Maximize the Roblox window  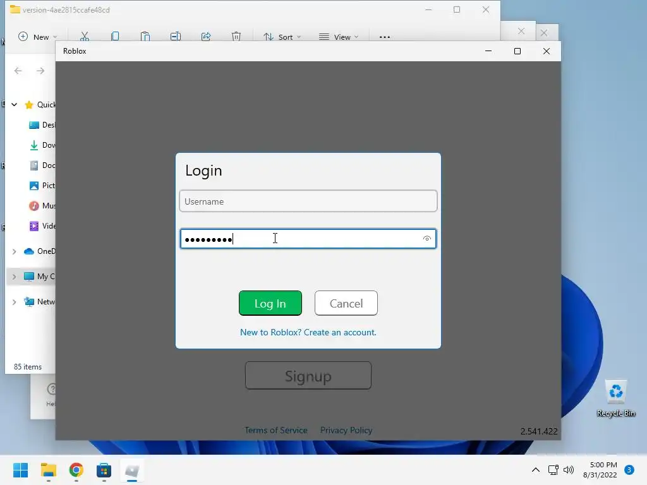tap(517, 51)
